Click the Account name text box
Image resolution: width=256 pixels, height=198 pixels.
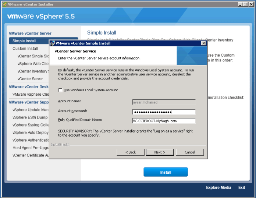click(x=164, y=102)
